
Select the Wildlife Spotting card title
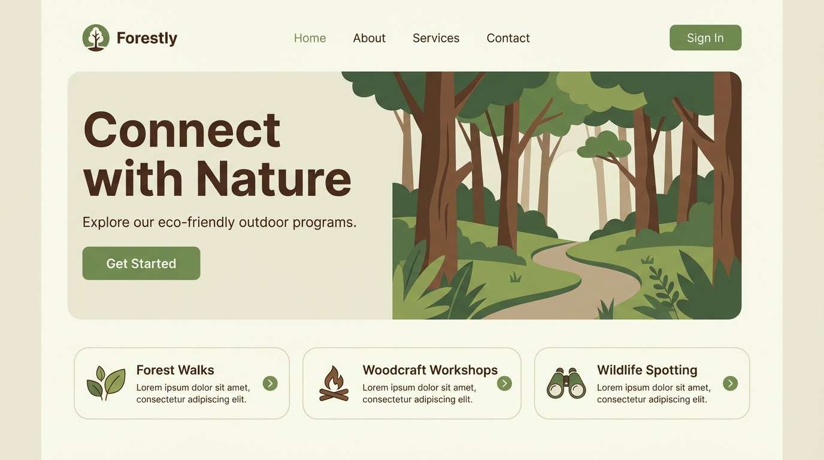coord(647,370)
